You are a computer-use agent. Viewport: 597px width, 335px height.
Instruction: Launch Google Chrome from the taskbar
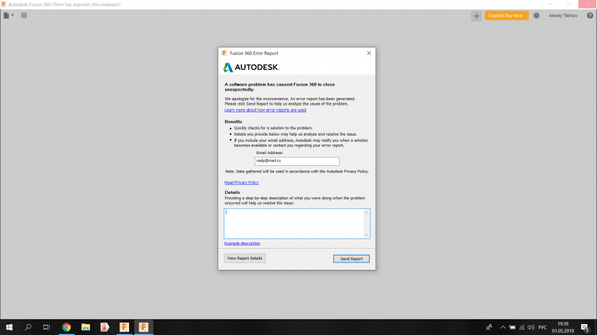coord(67,327)
